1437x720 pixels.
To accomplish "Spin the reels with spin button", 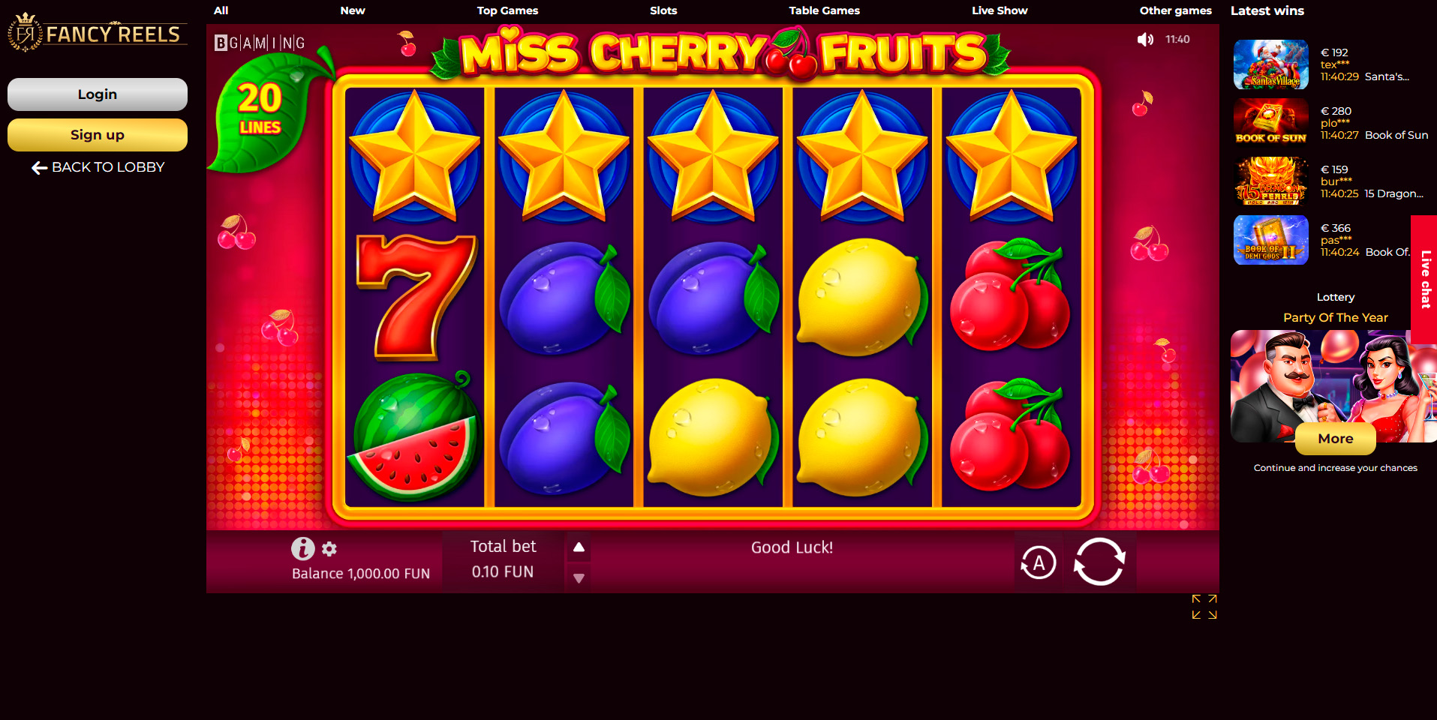I will click(x=1099, y=562).
